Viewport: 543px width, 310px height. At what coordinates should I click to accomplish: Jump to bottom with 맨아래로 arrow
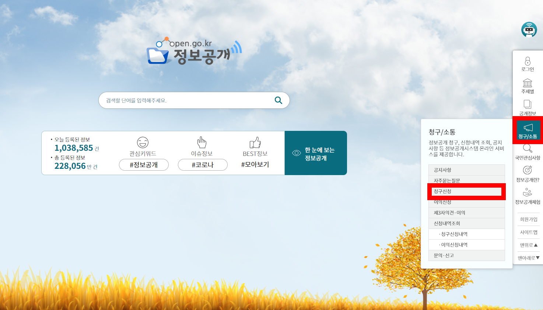[x=529, y=258]
